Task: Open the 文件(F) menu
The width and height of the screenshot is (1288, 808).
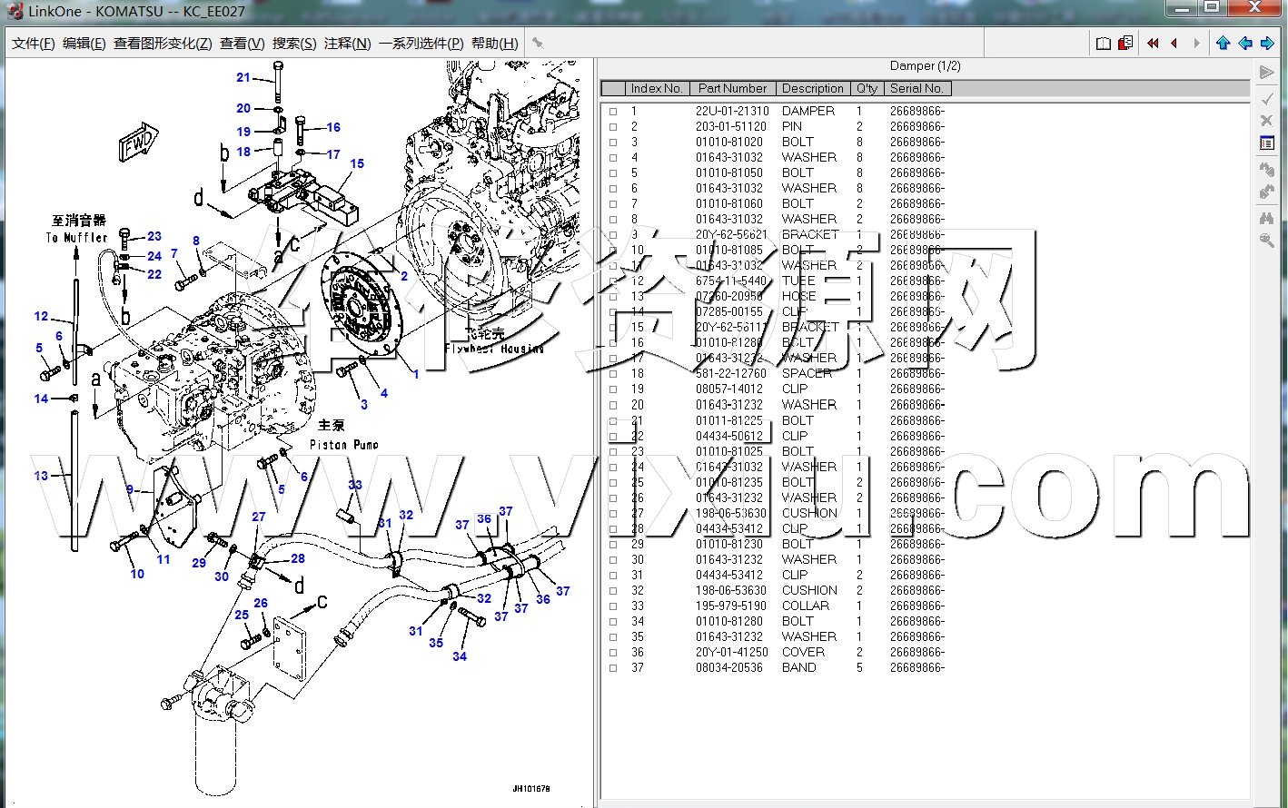Action: click(34, 43)
